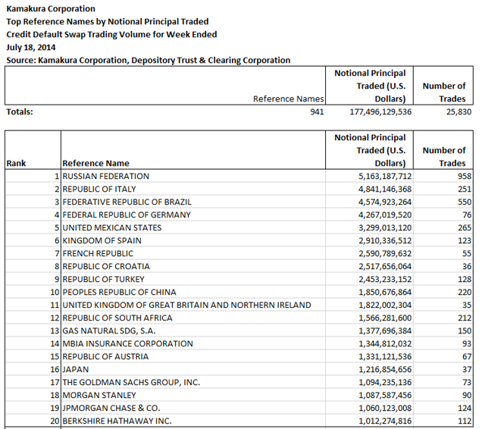Click REPUBLIC OF SOUTH AFRICA cell

click(193, 318)
